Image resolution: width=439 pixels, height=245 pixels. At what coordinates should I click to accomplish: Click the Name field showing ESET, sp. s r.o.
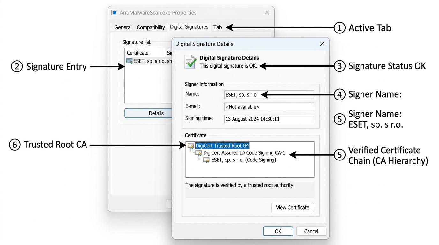coord(269,94)
